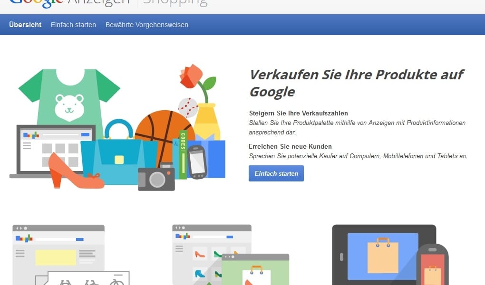This screenshot has height=285, width=485.
Task: Click the green book labeled CODES
Action: click(x=183, y=154)
